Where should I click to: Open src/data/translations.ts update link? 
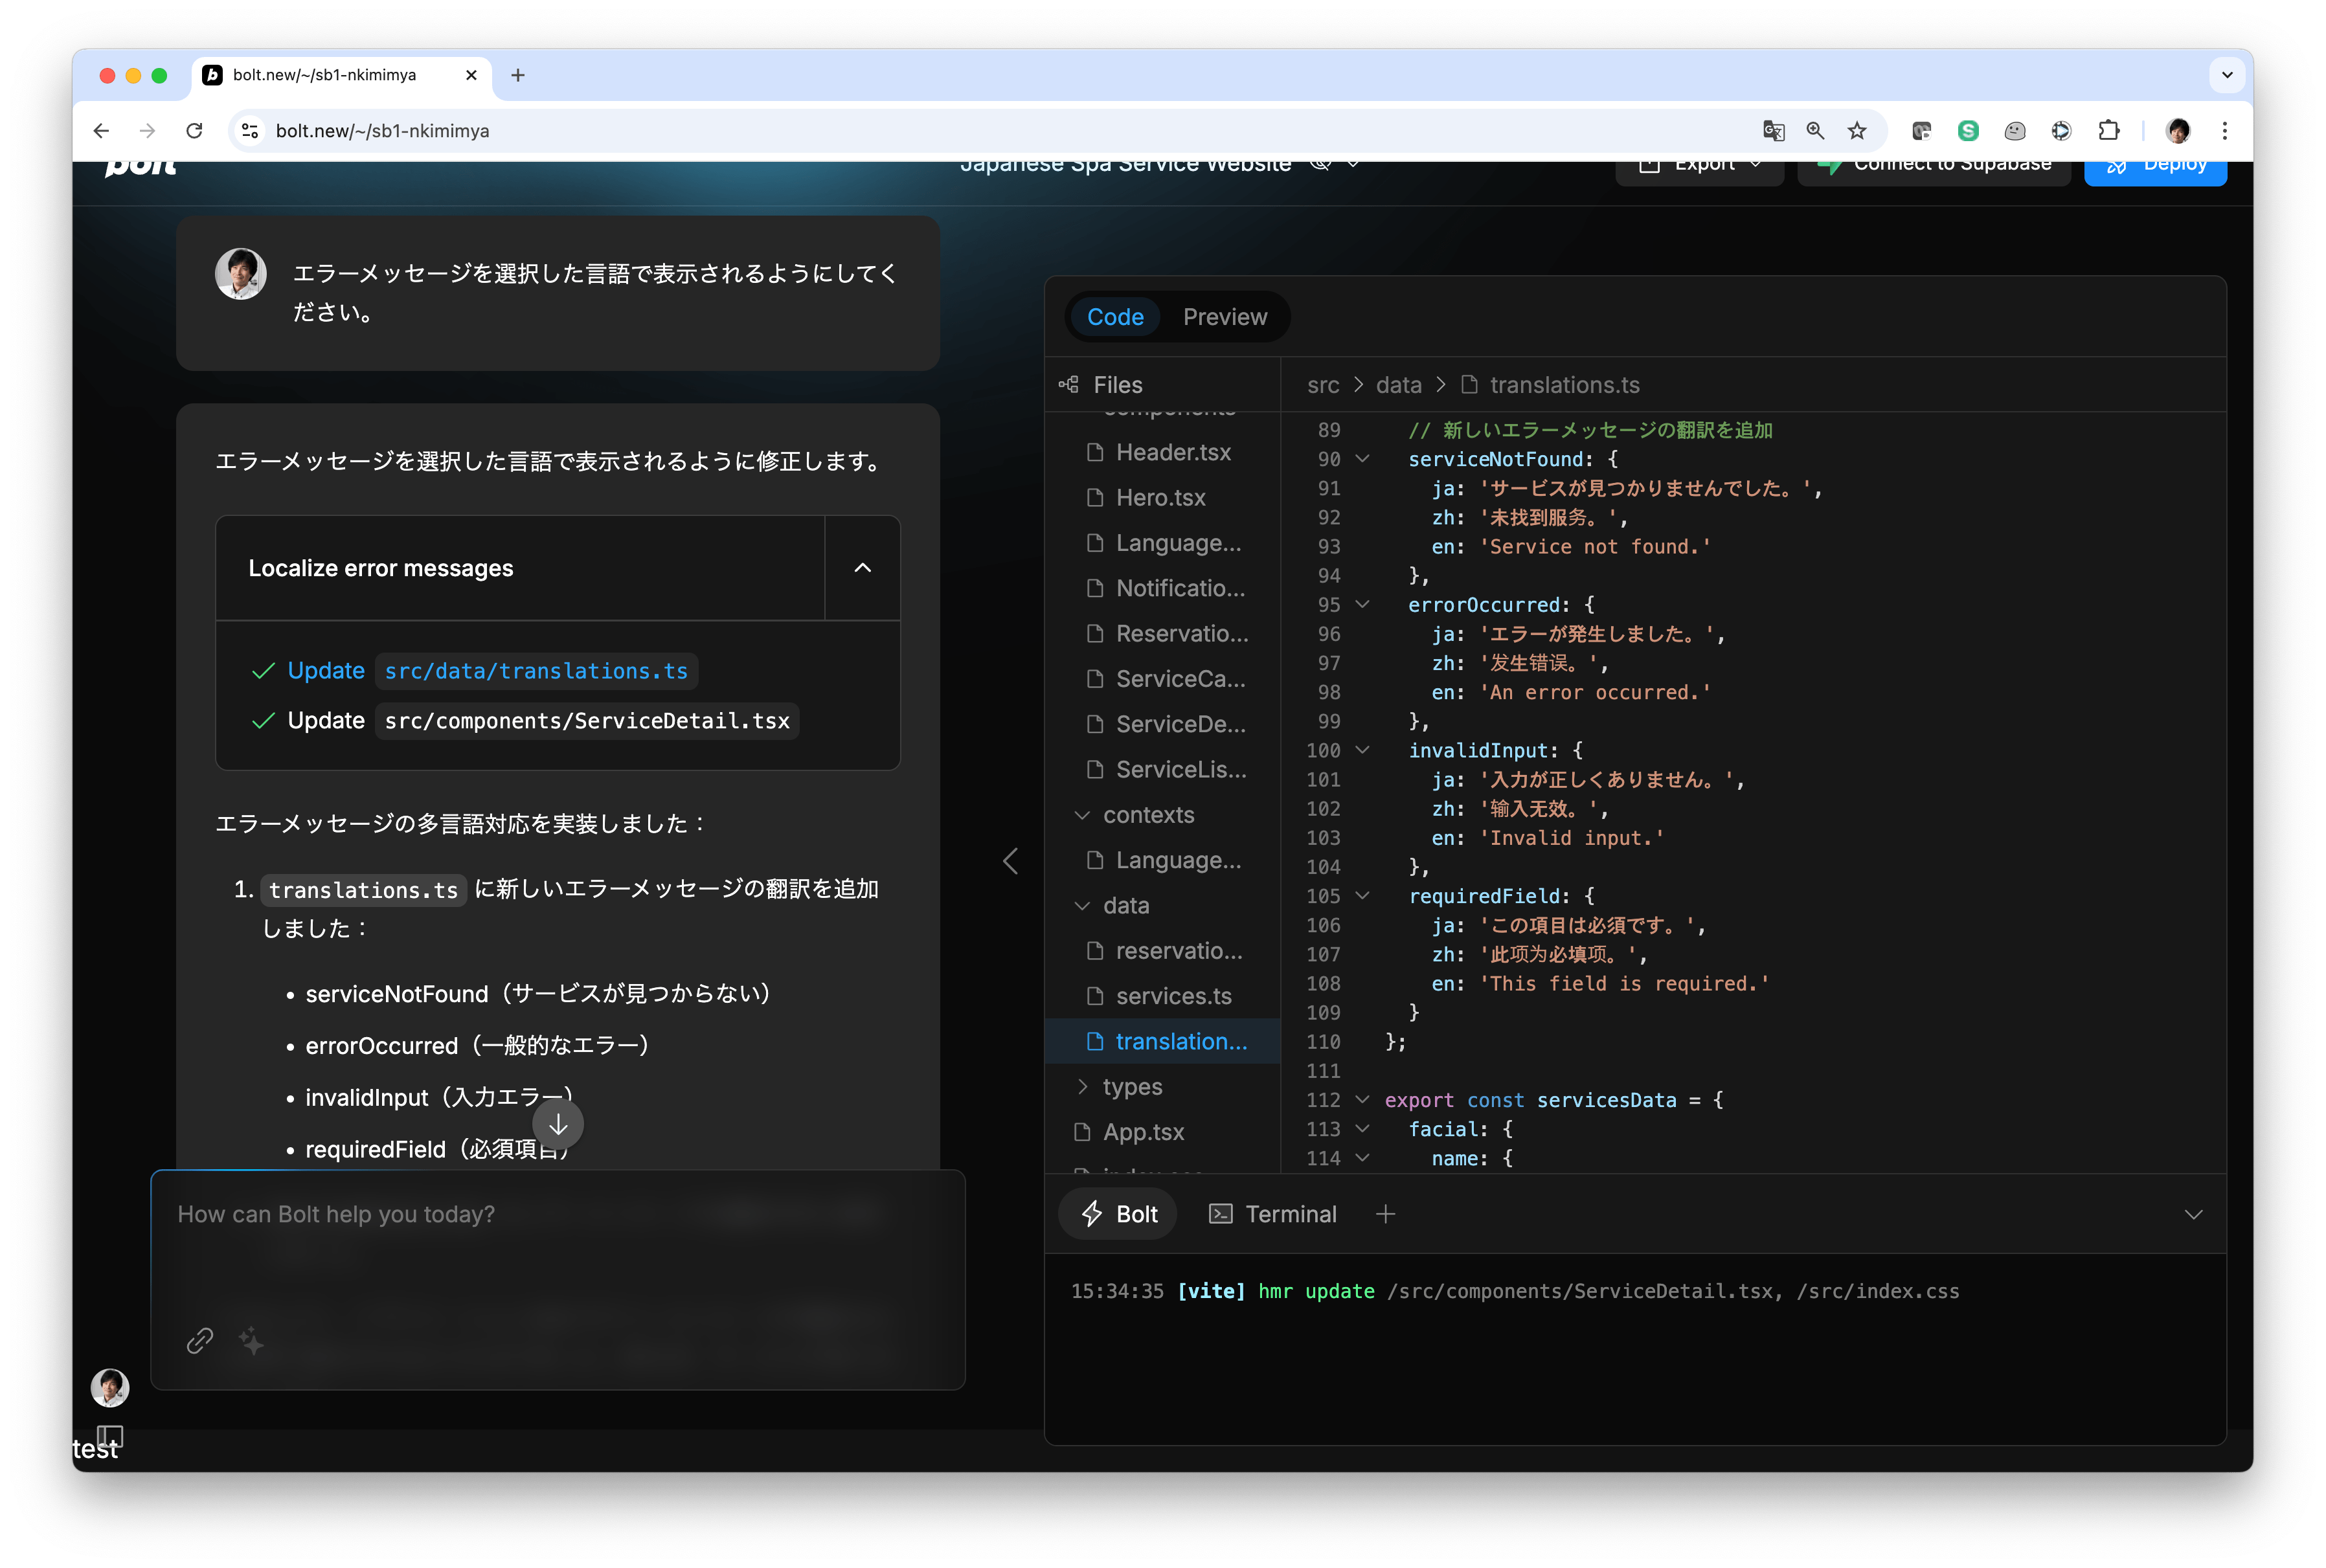coord(536,671)
